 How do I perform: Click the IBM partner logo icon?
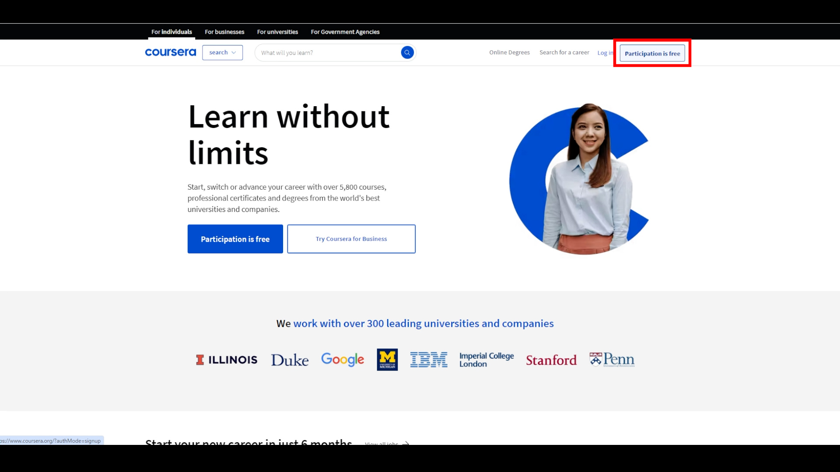coord(429,359)
